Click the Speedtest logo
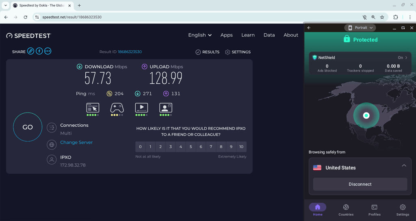The image size is (416, 221). 28,36
